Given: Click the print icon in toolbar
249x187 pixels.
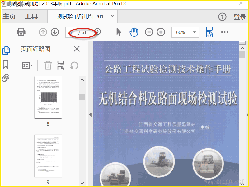Looking at the screenshot, I should (x=21, y=32).
